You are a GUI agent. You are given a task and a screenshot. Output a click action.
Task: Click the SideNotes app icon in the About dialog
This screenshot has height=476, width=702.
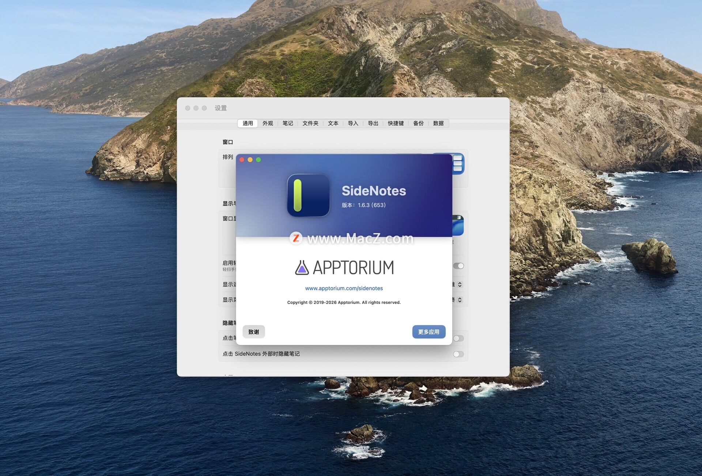308,195
